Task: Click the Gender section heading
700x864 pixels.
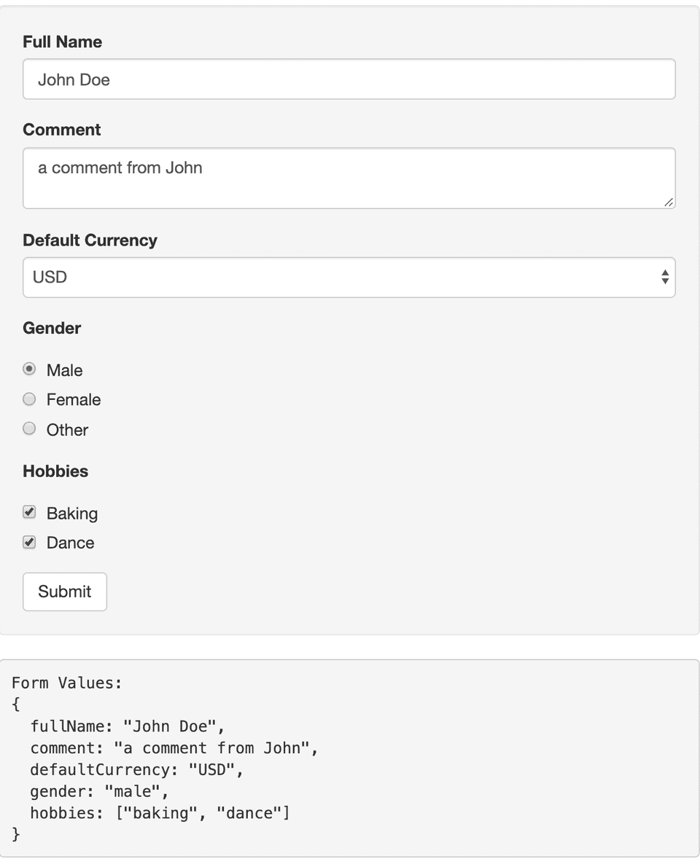Action: pos(51,328)
